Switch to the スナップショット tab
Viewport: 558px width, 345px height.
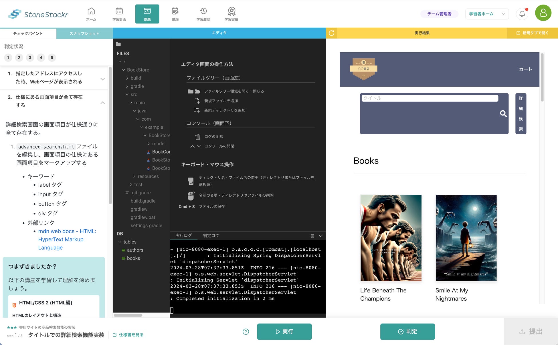84,33
